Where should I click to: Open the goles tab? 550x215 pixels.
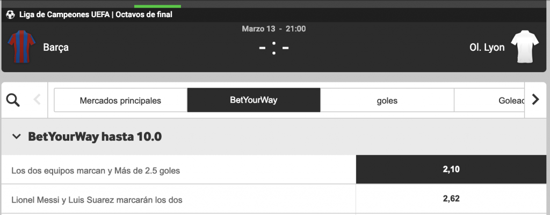point(387,100)
